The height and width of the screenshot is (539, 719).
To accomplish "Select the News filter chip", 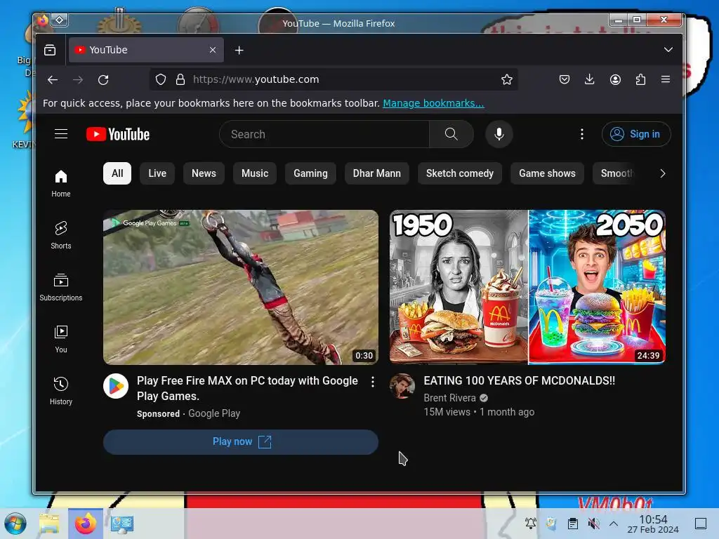I will [x=204, y=173].
